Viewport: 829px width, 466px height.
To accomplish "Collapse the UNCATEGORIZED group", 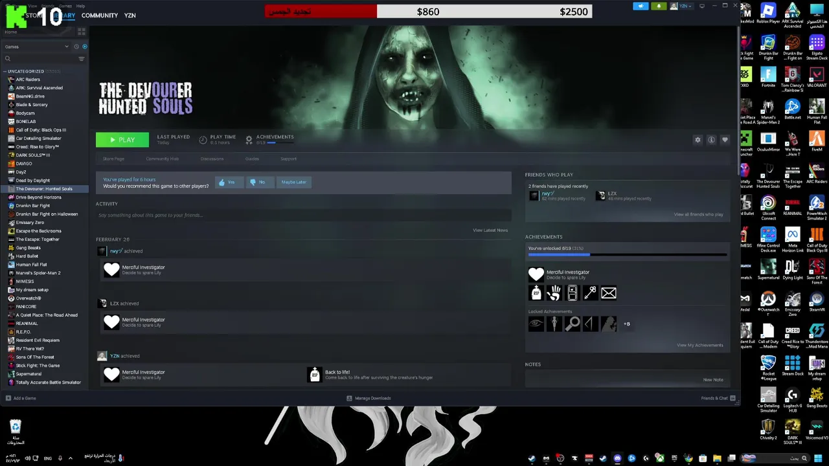I will 26,71.
